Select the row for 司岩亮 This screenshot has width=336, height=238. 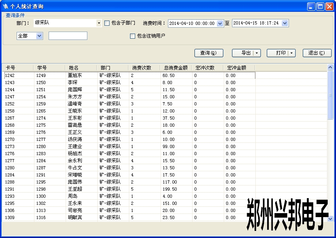tap(129, 210)
